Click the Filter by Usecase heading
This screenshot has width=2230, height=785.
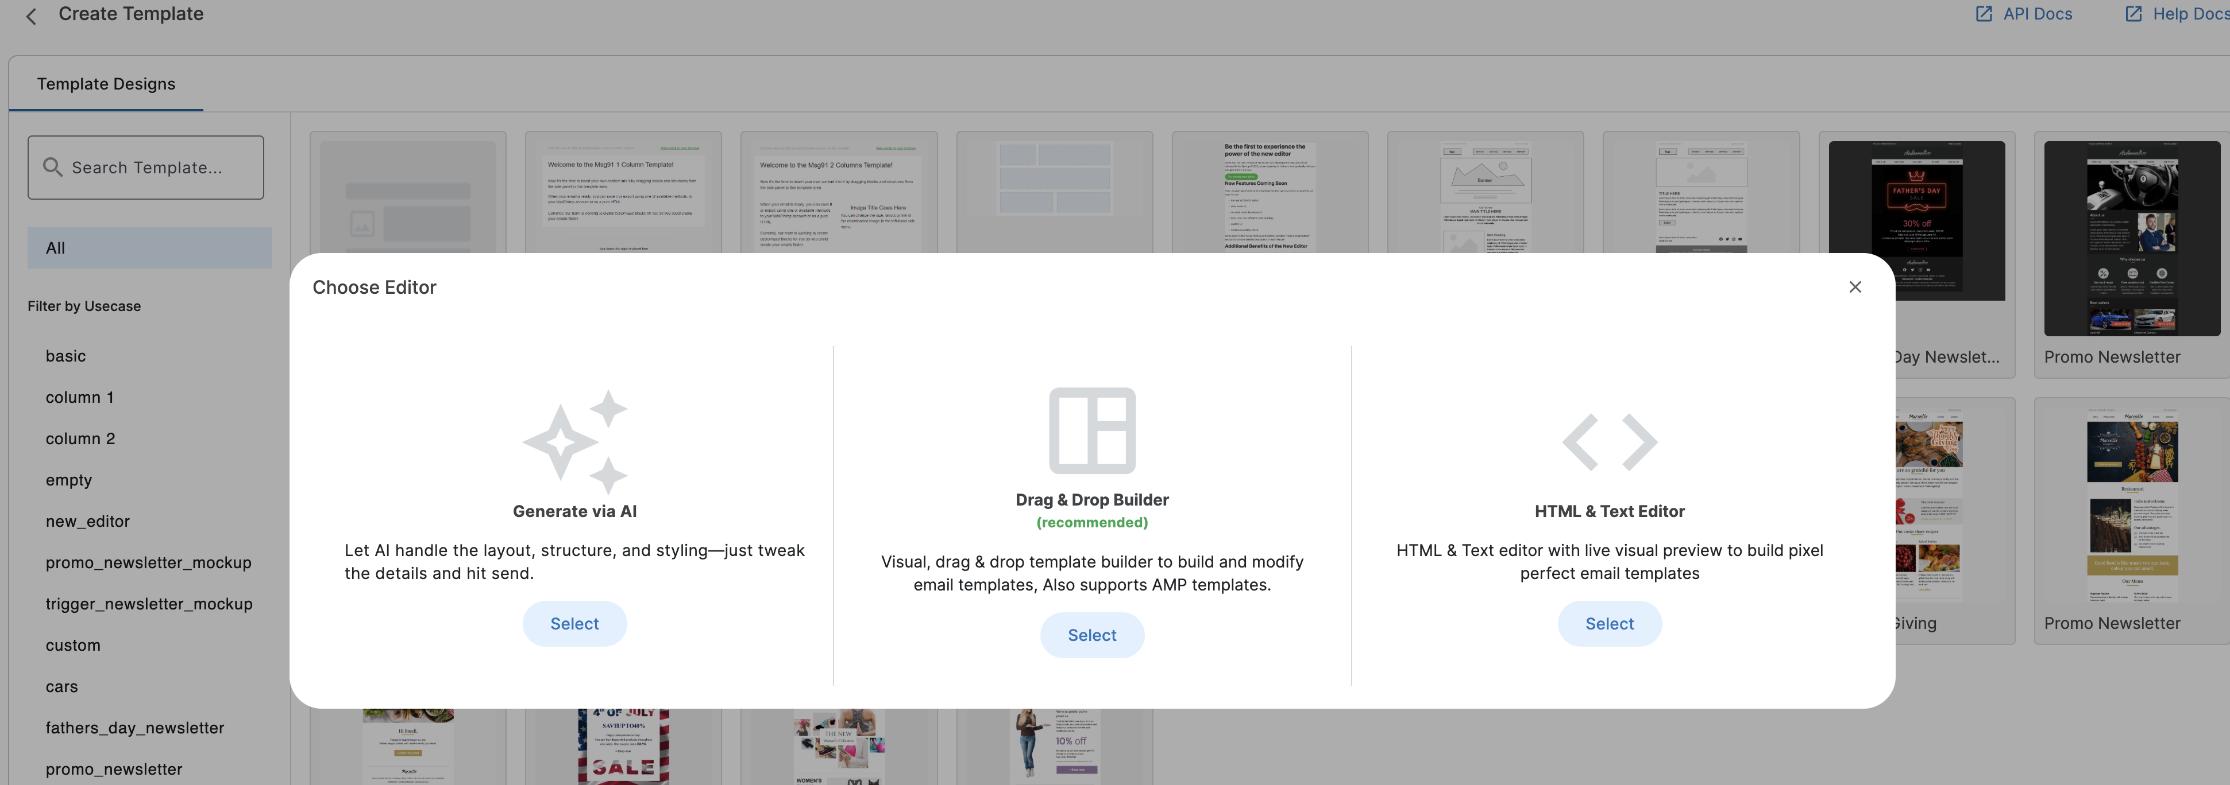coord(84,306)
